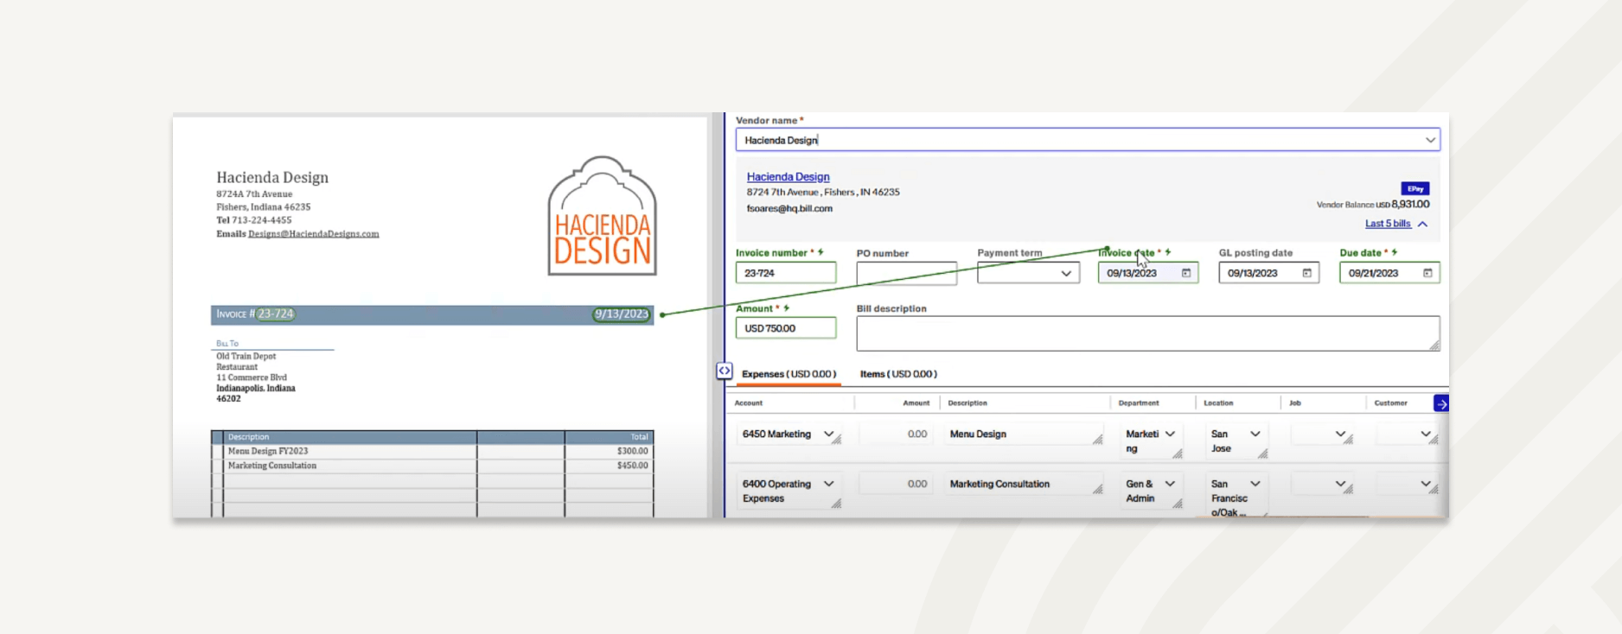Click the Menu Design description field

pos(1024,434)
